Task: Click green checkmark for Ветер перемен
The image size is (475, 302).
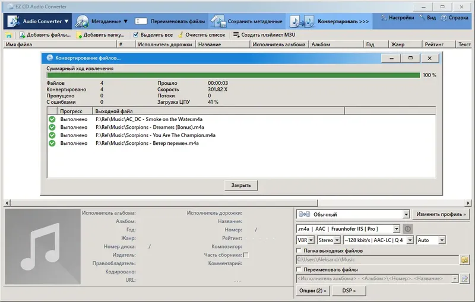Action: (52, 143)
